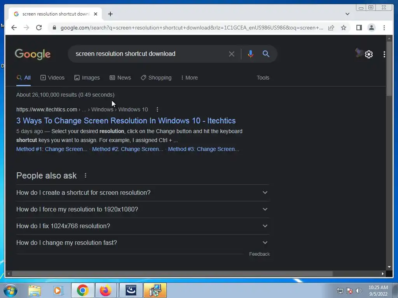The image size is (398, 298).
Task: Expand How do I create a shortcut question
Action: click(x=143, y=192)
